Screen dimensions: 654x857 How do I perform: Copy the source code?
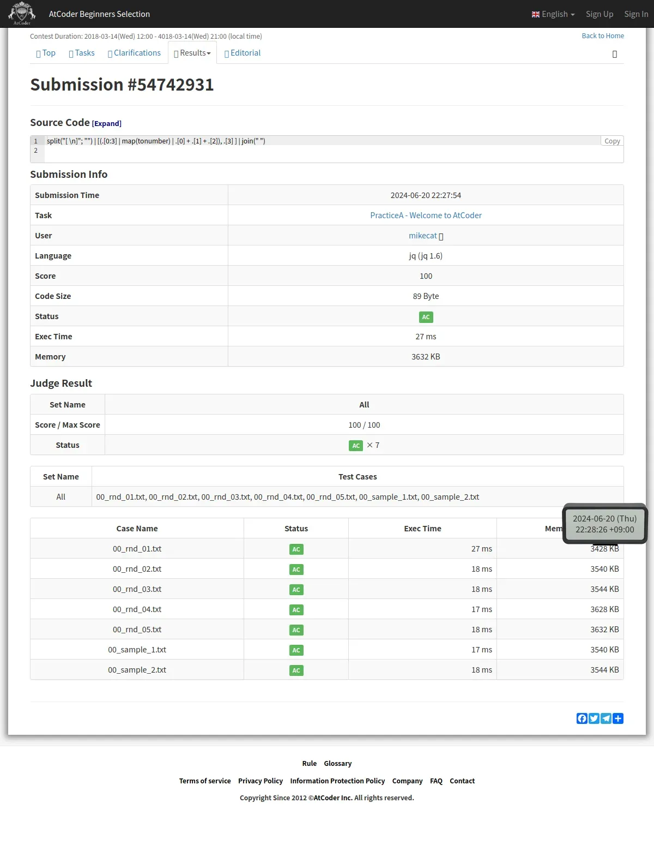612,141
